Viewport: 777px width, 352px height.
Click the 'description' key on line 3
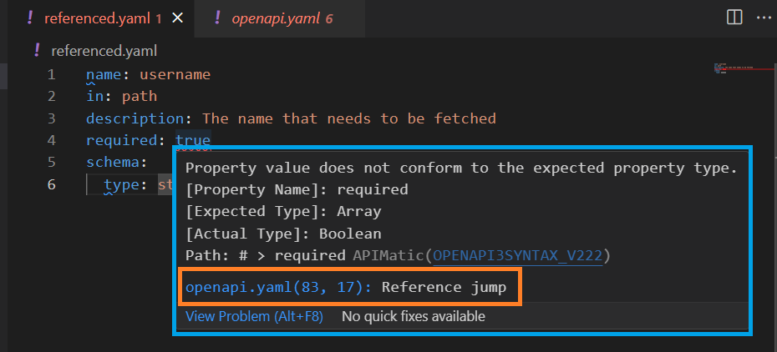(135, 118)
